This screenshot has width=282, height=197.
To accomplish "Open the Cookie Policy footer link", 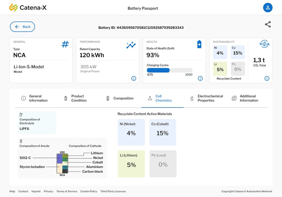I will [x=89, y=191].
